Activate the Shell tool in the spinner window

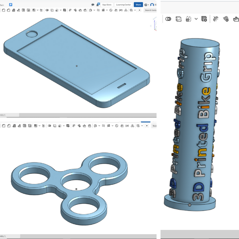coord(25,126)
